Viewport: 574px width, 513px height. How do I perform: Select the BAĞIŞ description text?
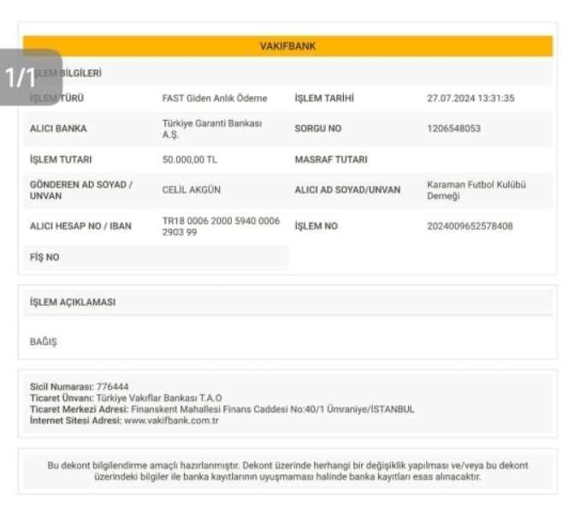tap(43, 342)
